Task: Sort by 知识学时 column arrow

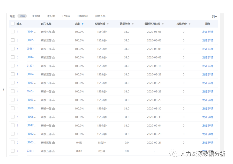Action: pos(108,24)
